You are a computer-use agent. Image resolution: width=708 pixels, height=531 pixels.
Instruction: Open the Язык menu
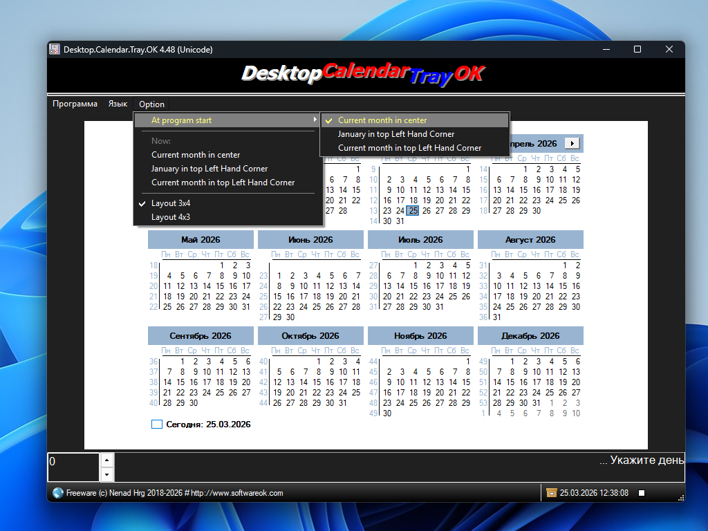[118, 104]
